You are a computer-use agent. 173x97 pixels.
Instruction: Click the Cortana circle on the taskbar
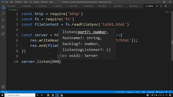38,95
